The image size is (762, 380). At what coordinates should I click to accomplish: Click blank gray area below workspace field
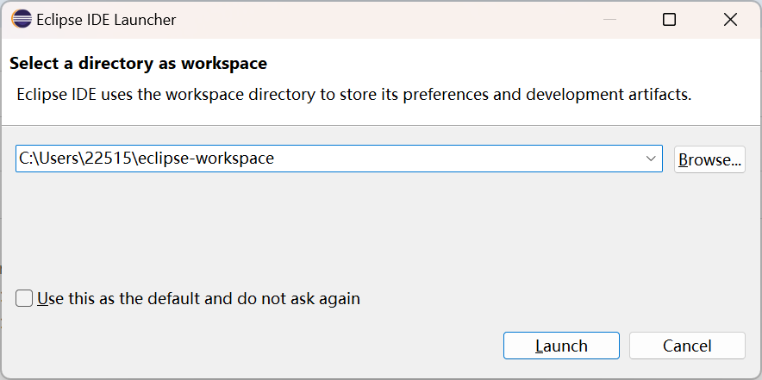[x=379, y=224]
